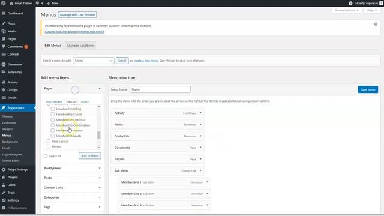Check the Membership Confirmation page
Image resolution: width=384 pixels, height=216 pixels.
[x=52, y=125]
